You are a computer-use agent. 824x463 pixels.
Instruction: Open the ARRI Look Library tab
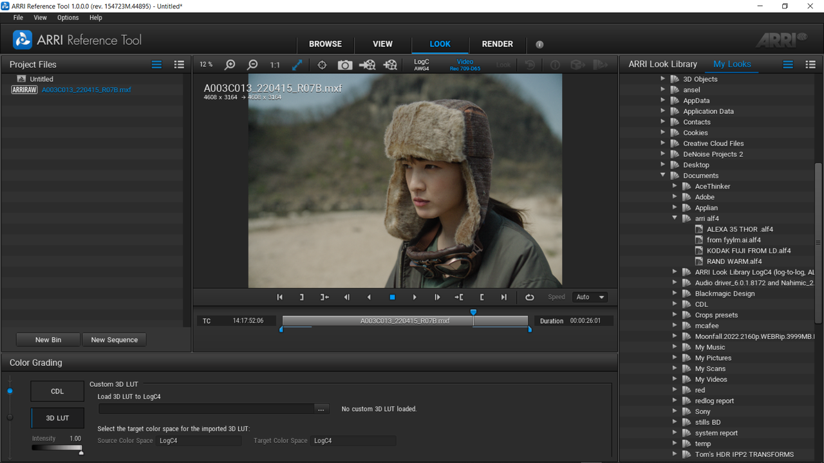[662, 64]
